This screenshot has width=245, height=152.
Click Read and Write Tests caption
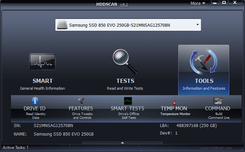(125, 88)
